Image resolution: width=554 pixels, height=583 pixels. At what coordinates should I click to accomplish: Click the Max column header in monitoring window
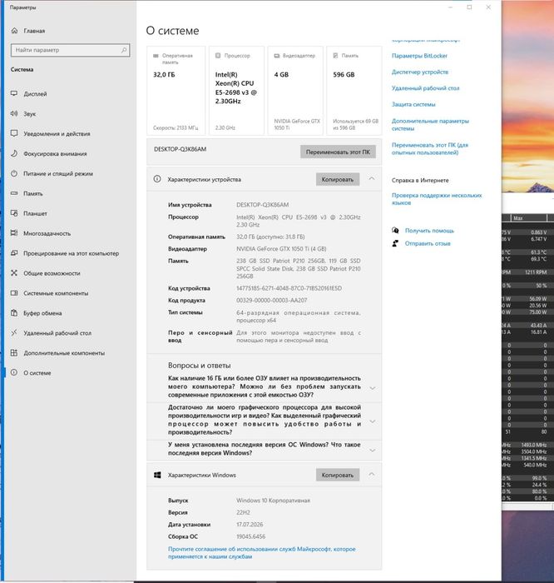[x=518, y=218]
